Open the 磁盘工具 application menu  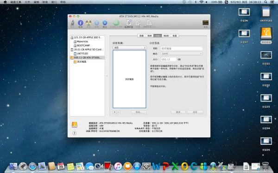click(x=16, y=2)
